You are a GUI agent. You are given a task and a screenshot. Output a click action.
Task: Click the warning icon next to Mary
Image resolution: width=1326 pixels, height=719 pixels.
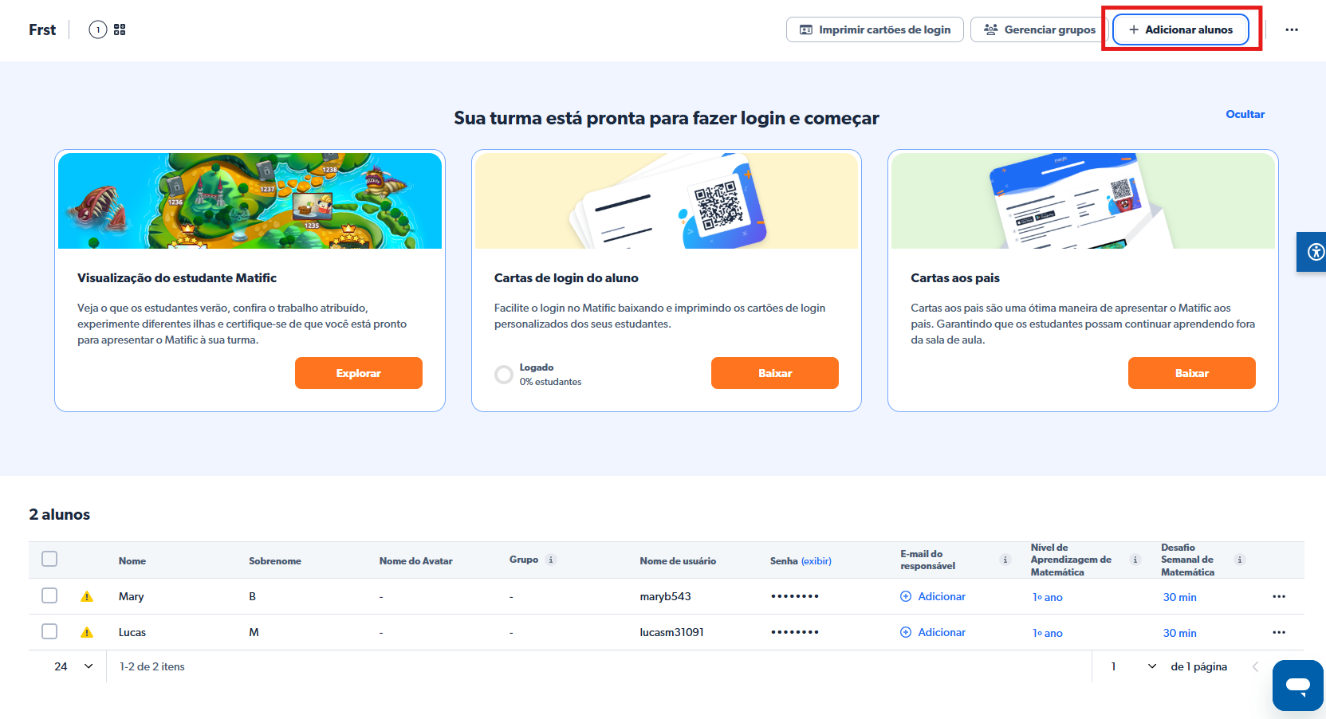[x=87, y=596]
